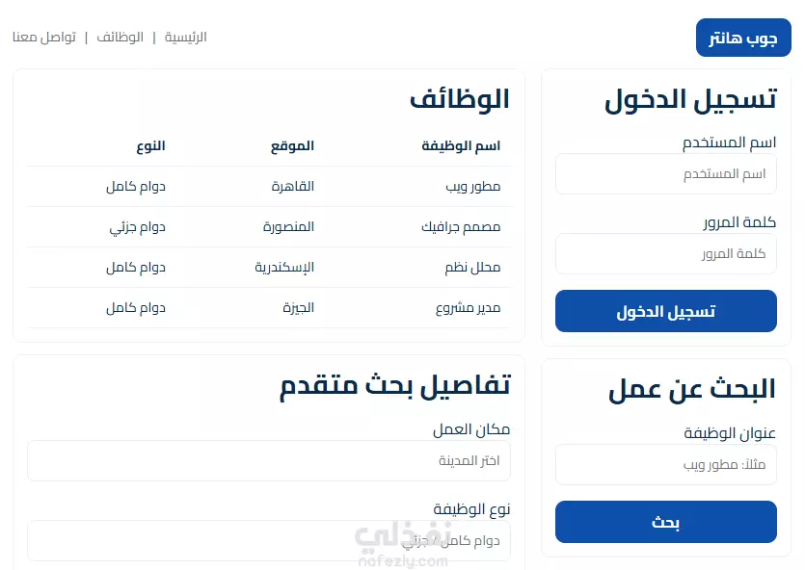Click the الإسكندرية location cell
The height and width of the screenshot is (570, 805).
[284, 268]
